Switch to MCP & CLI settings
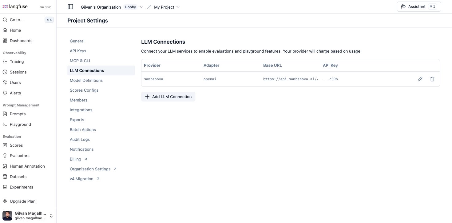The height and width of the screenshot is (223, 452). [101, 61]
